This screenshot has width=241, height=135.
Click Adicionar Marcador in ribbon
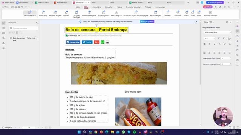210,13
